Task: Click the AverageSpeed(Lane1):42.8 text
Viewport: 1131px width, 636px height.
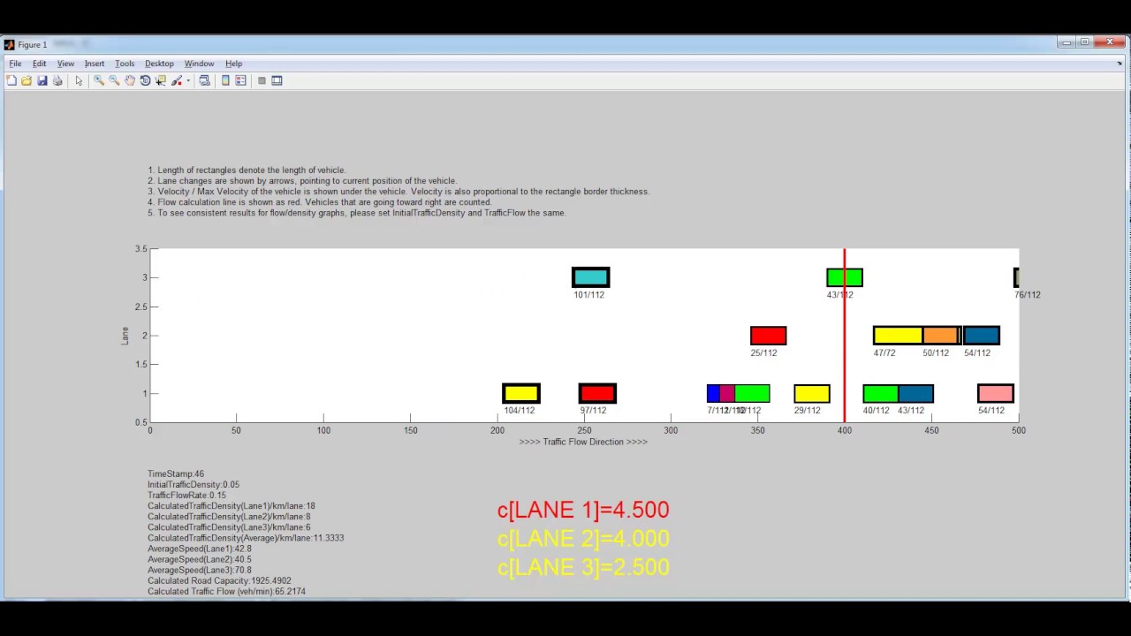Action: click(200, 549)
